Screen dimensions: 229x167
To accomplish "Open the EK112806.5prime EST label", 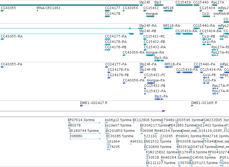I will 147,120.
